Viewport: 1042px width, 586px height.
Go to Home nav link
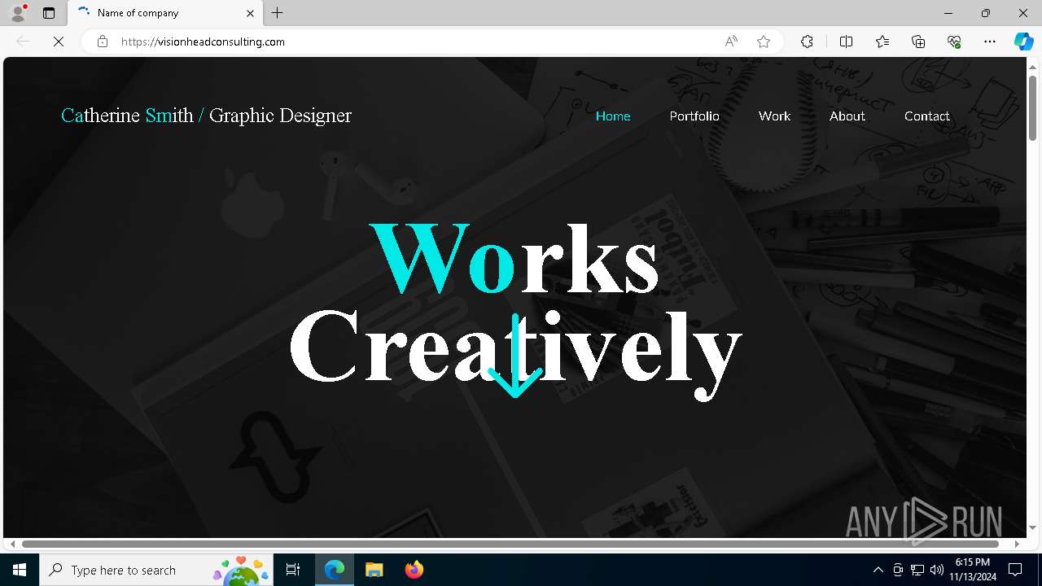[x=613, y=116]
